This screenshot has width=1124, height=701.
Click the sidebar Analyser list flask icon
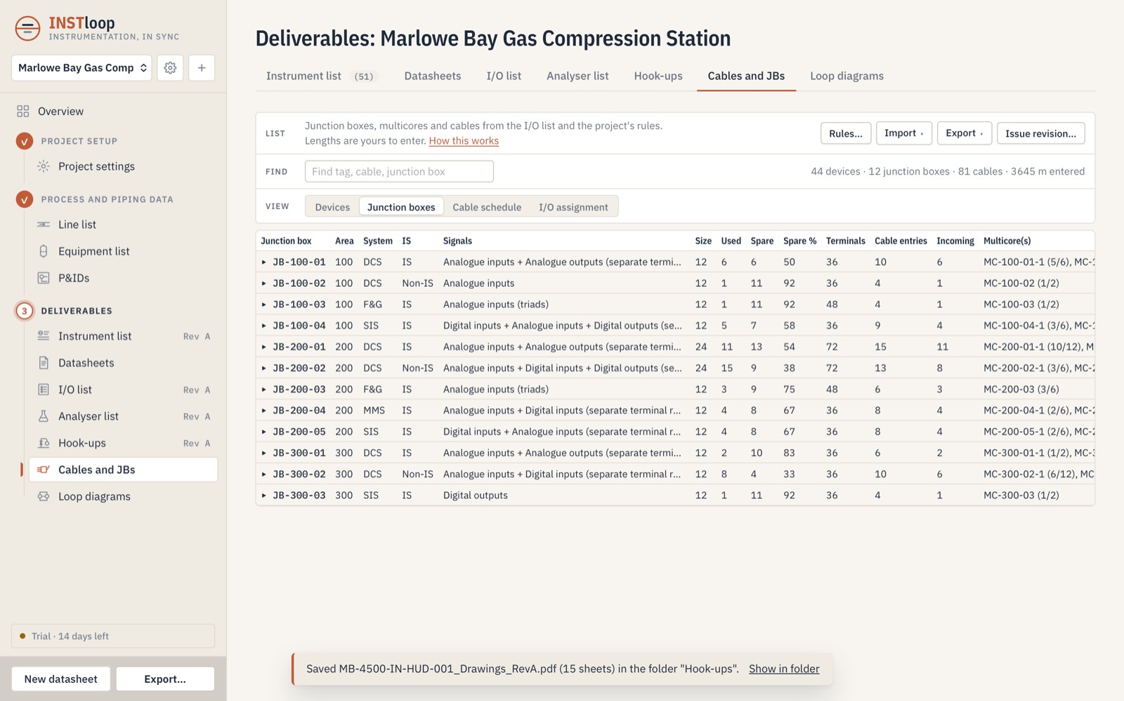coord(44,416)
